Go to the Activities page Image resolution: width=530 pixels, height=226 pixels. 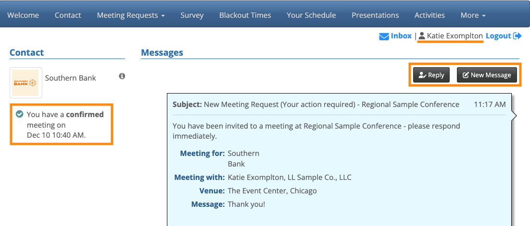point(429,15)
